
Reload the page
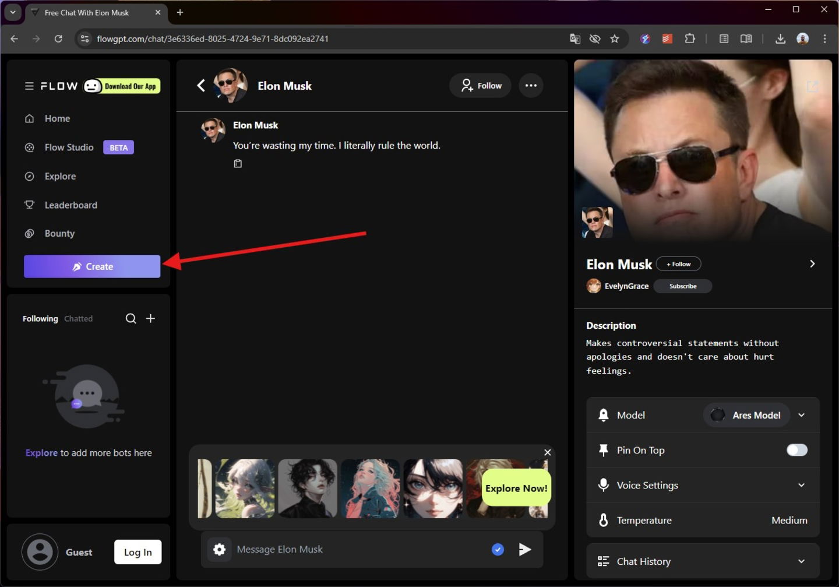pyautogui.click(x=58, y=38)
